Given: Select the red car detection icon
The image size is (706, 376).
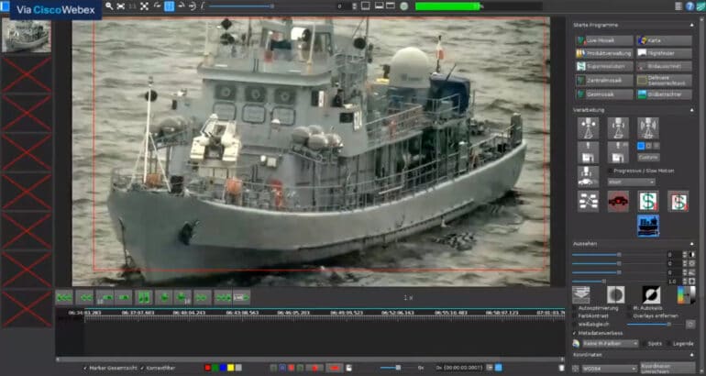Looking at the screenshot, I should point(619,201).
